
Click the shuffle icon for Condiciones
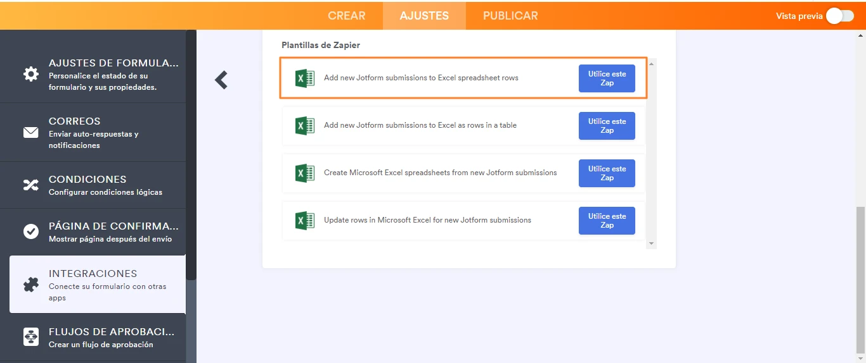30,185
